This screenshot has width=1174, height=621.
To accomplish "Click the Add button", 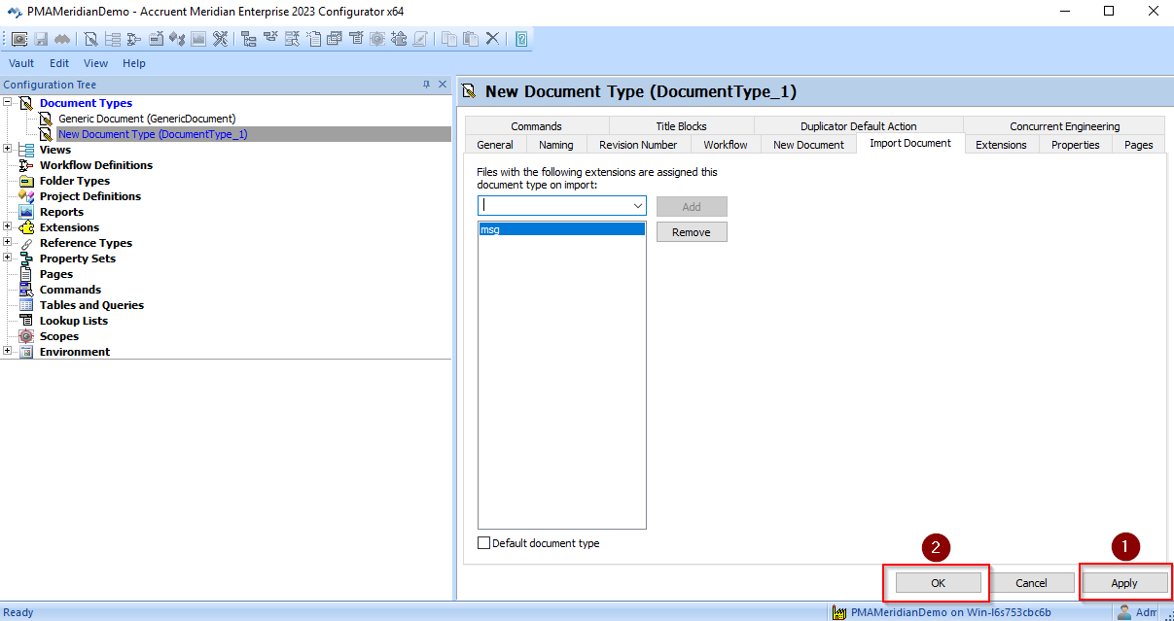I will (x=692, y=207).
